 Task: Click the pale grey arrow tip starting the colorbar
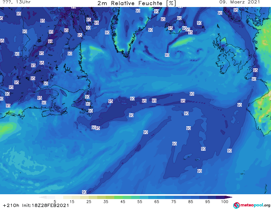pos(43,197)
